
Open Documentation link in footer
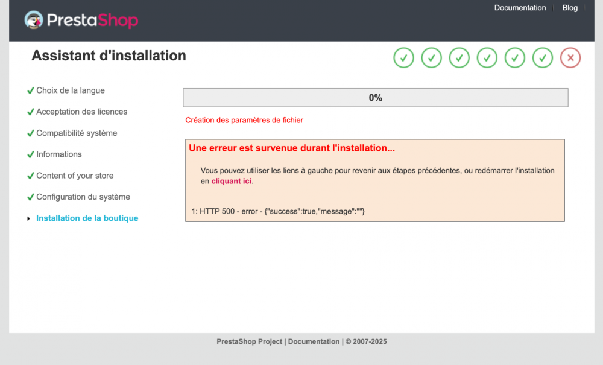[314, 341]
